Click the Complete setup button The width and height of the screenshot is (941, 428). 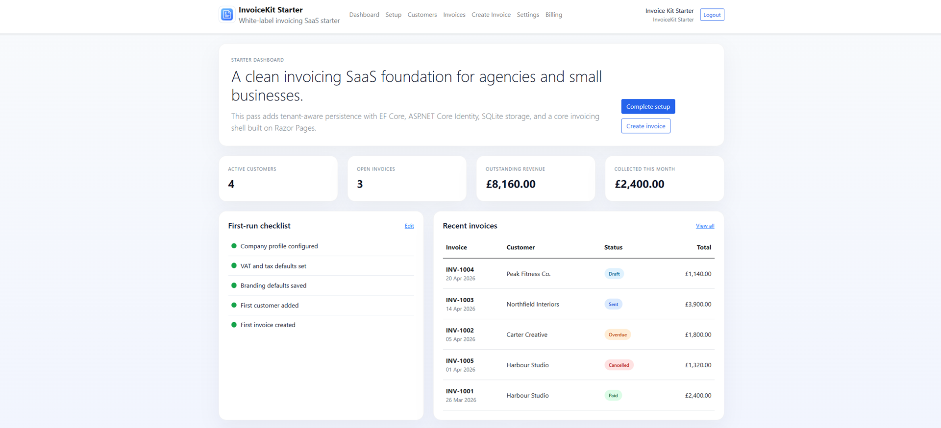(x=648, y=106)
